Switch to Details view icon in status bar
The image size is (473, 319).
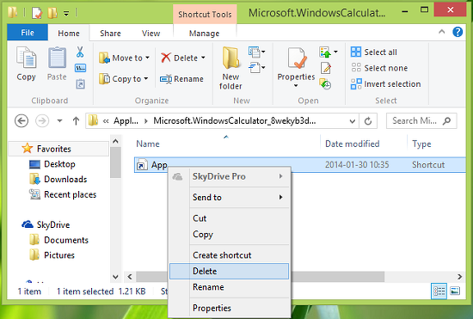coord(439,291)
